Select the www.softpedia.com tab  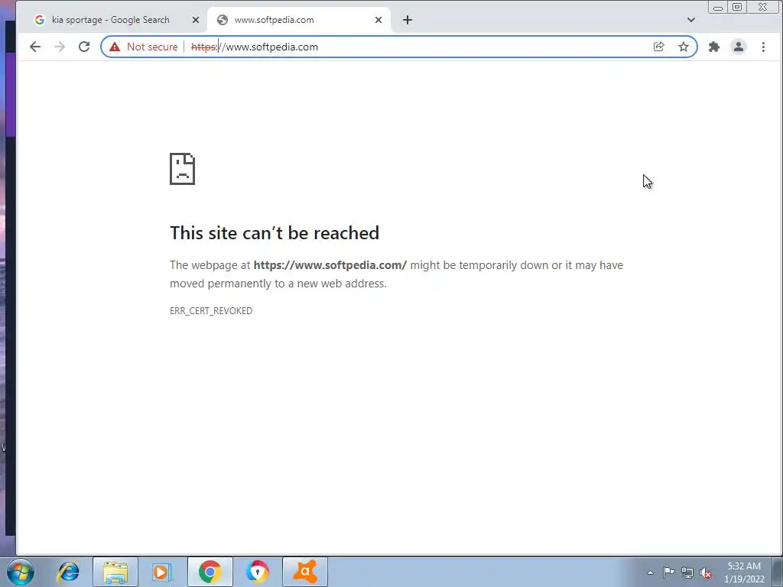(299, 20)
